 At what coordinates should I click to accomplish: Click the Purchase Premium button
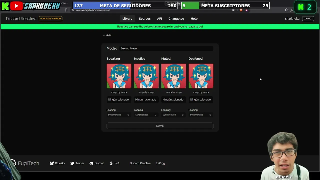[x=50, y=18]
